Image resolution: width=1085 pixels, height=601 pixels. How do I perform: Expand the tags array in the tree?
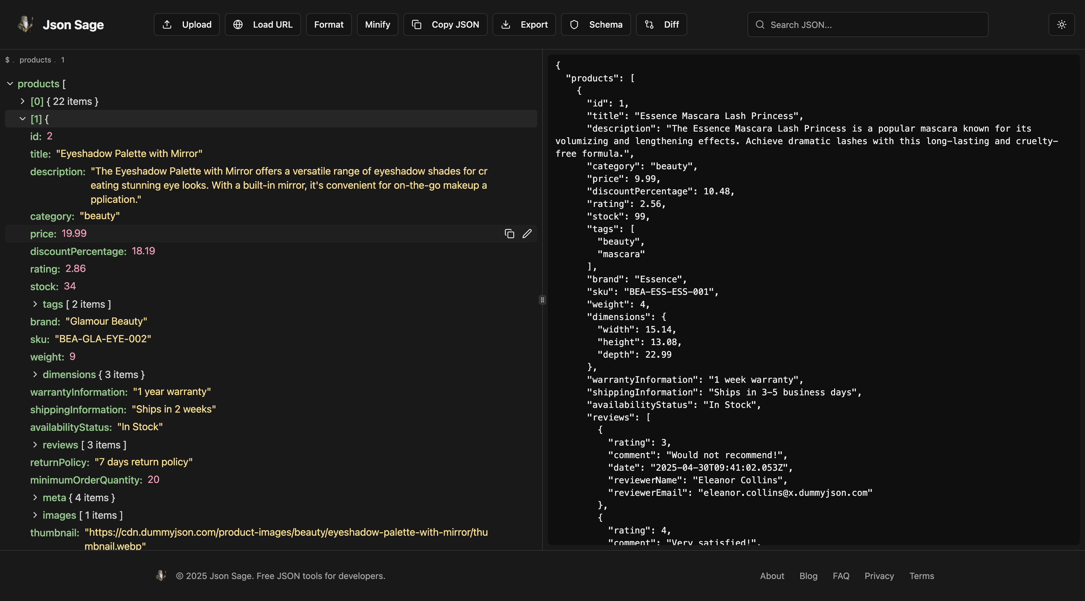pyautogui.click(x=35, y=304)
